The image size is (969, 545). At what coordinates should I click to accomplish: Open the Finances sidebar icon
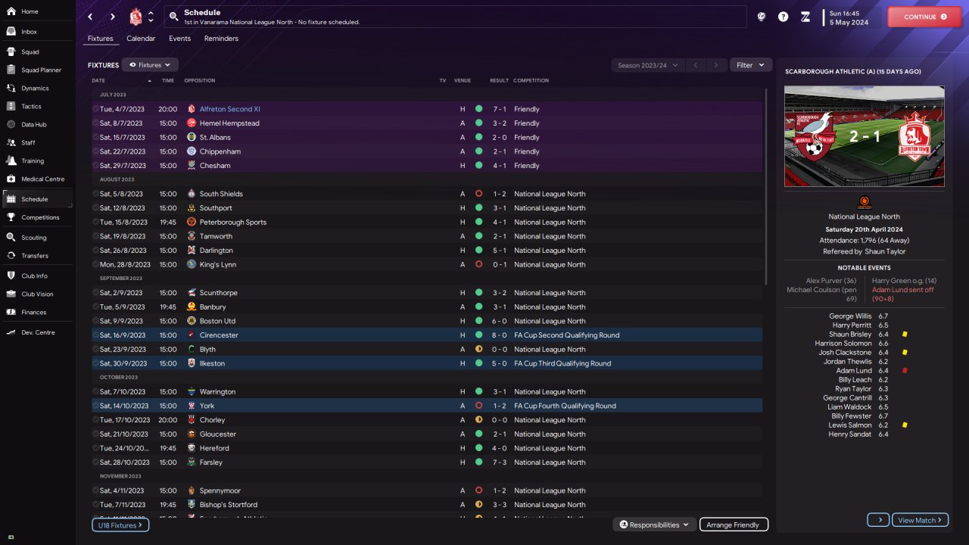click(11, 312)
